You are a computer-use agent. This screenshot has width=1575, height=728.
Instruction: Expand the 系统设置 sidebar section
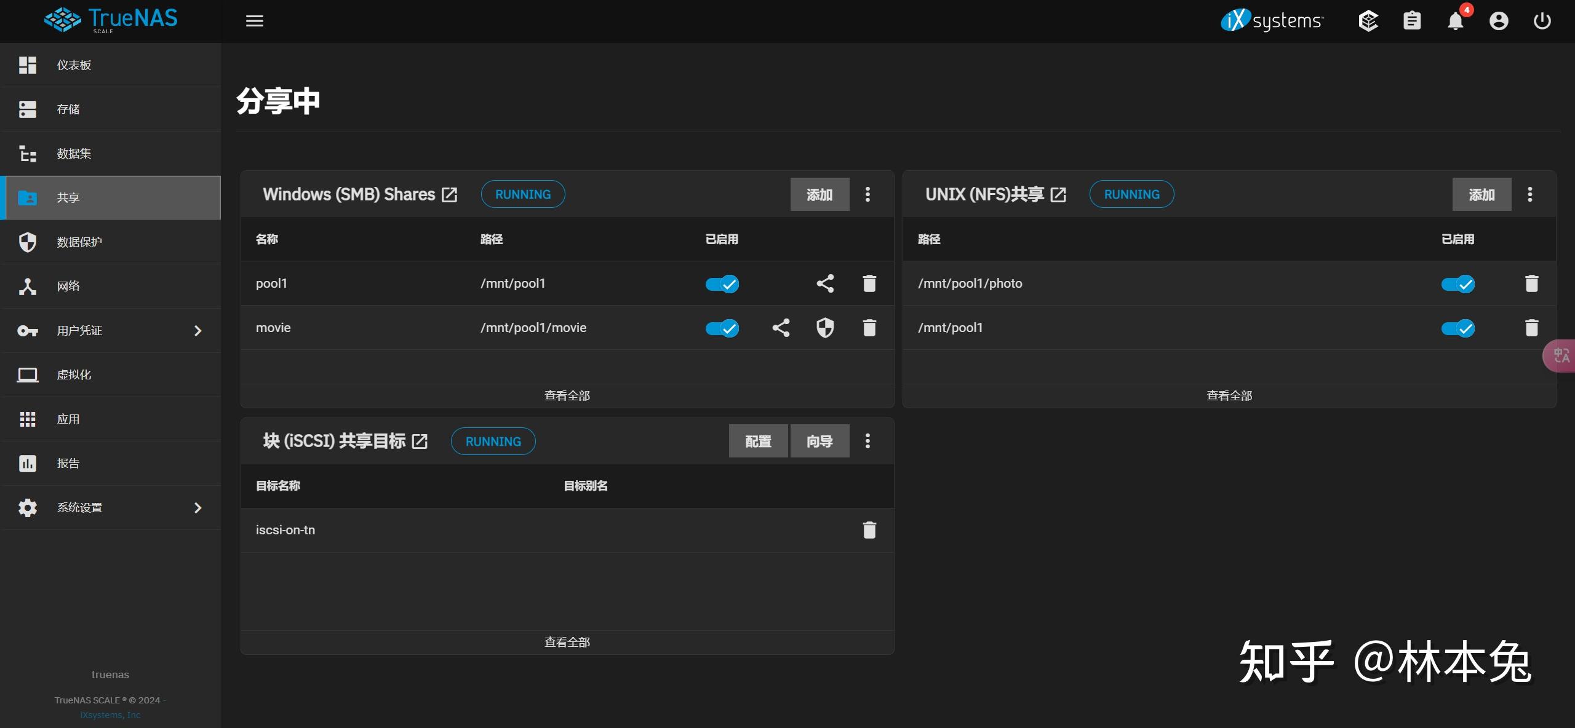click(x=79, y=507)
